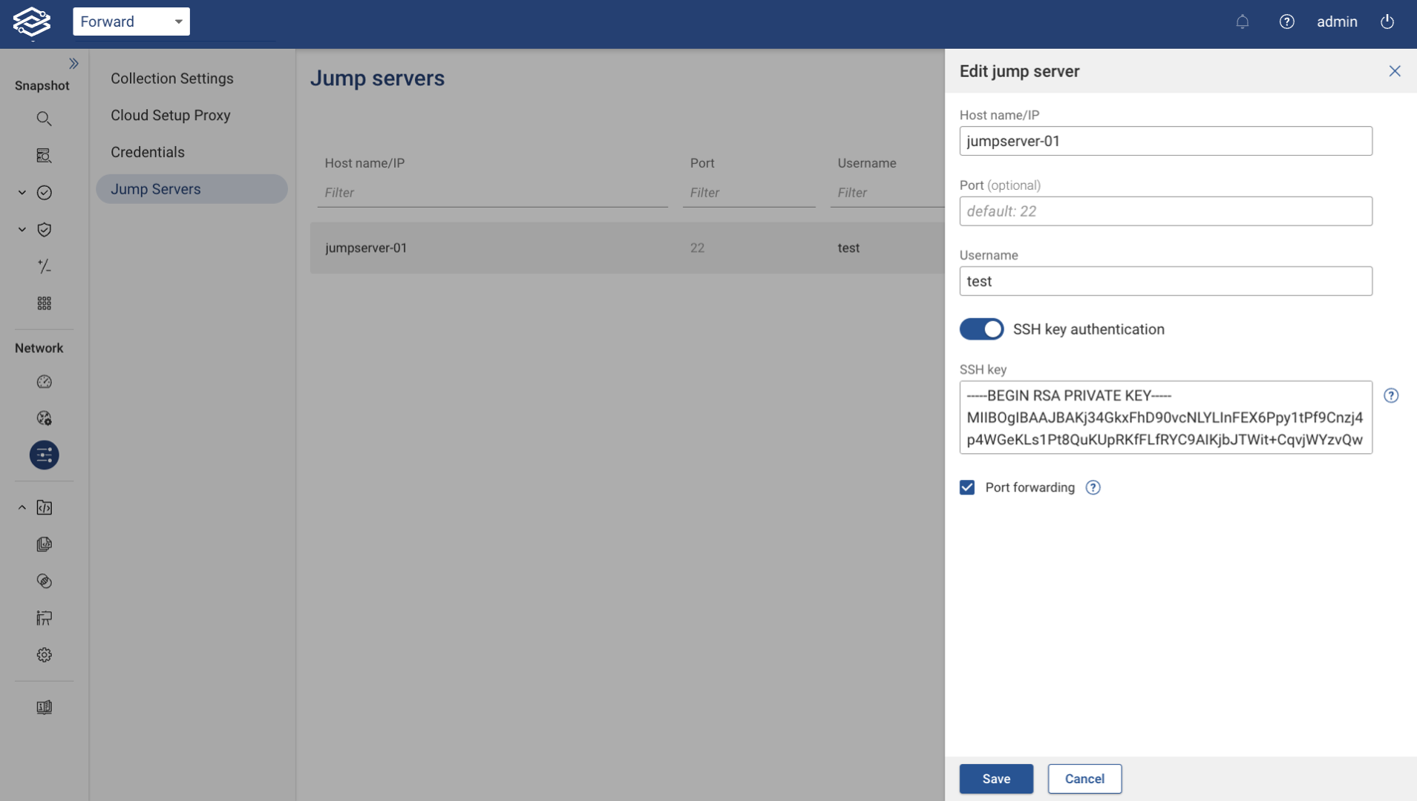Disable SSH key authentication
This screenshot has width=1417, height=801.
[981, 329]
